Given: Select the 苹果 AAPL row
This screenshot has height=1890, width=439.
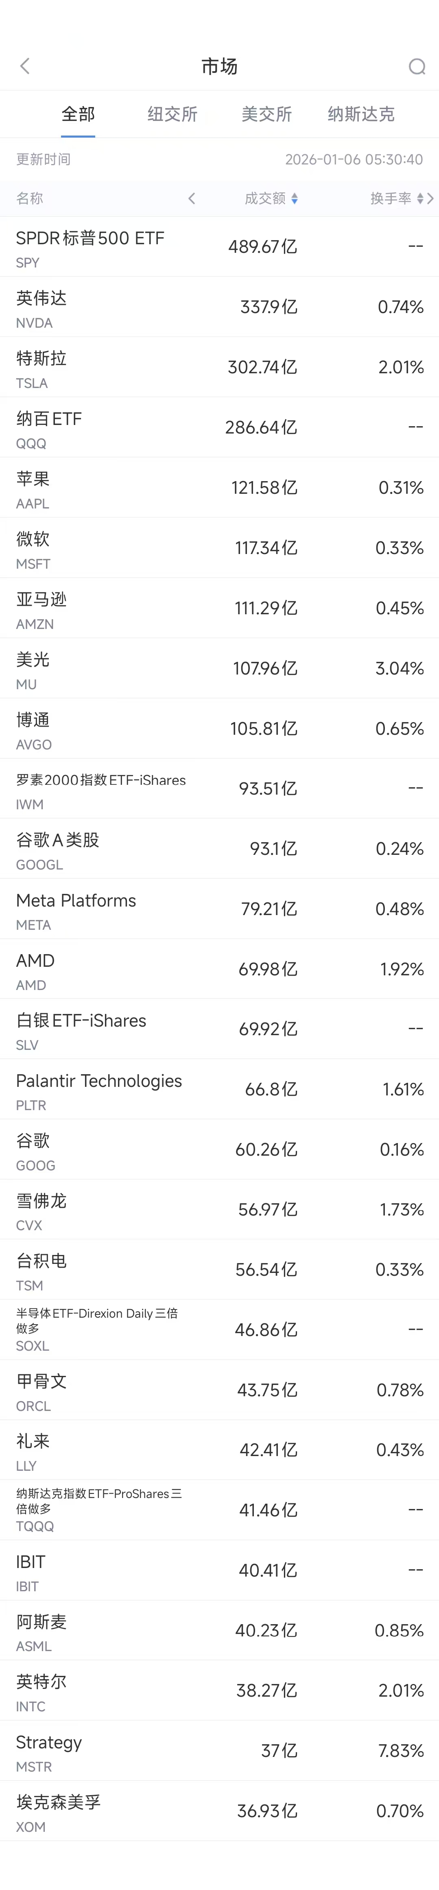Looking at the screenshot, I should (219, 488).
